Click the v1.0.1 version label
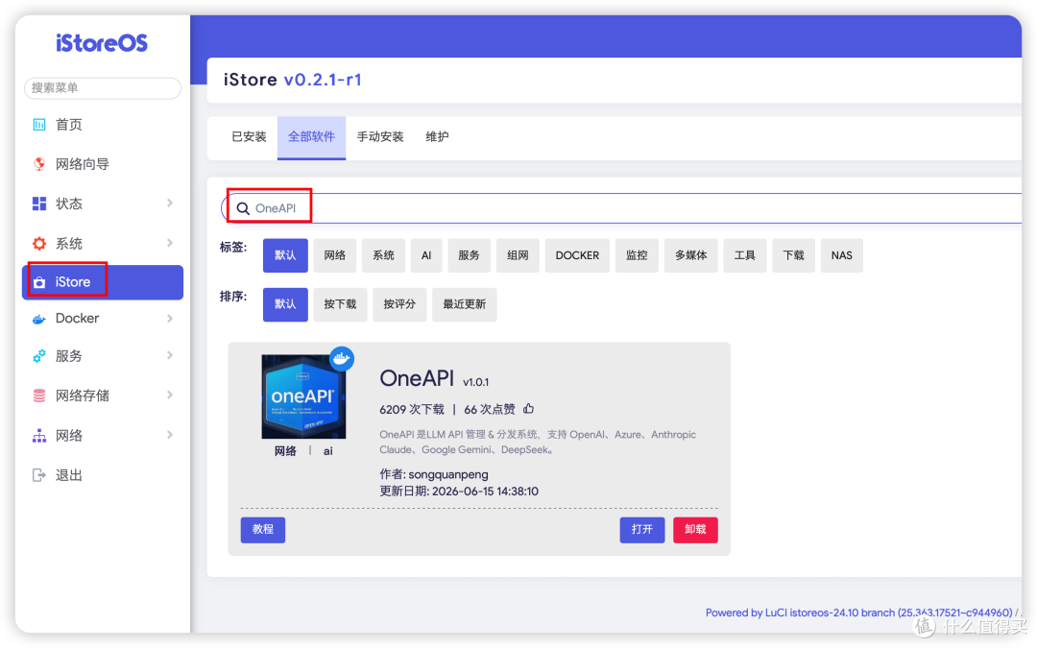Screen dimensions: 1037x648 tap(476, 382)
